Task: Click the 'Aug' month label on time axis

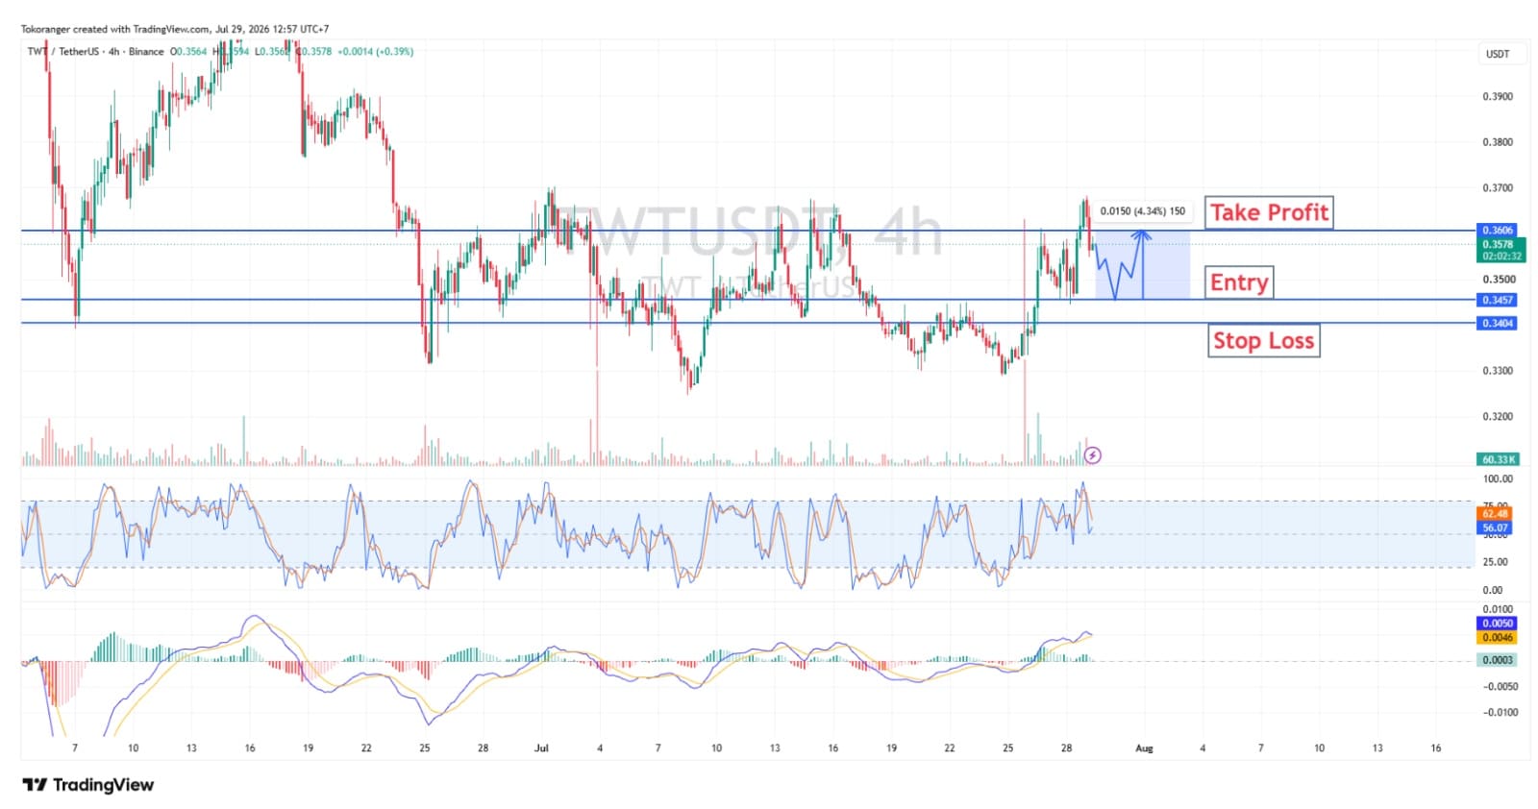Action: click(x=1144, y=748)
